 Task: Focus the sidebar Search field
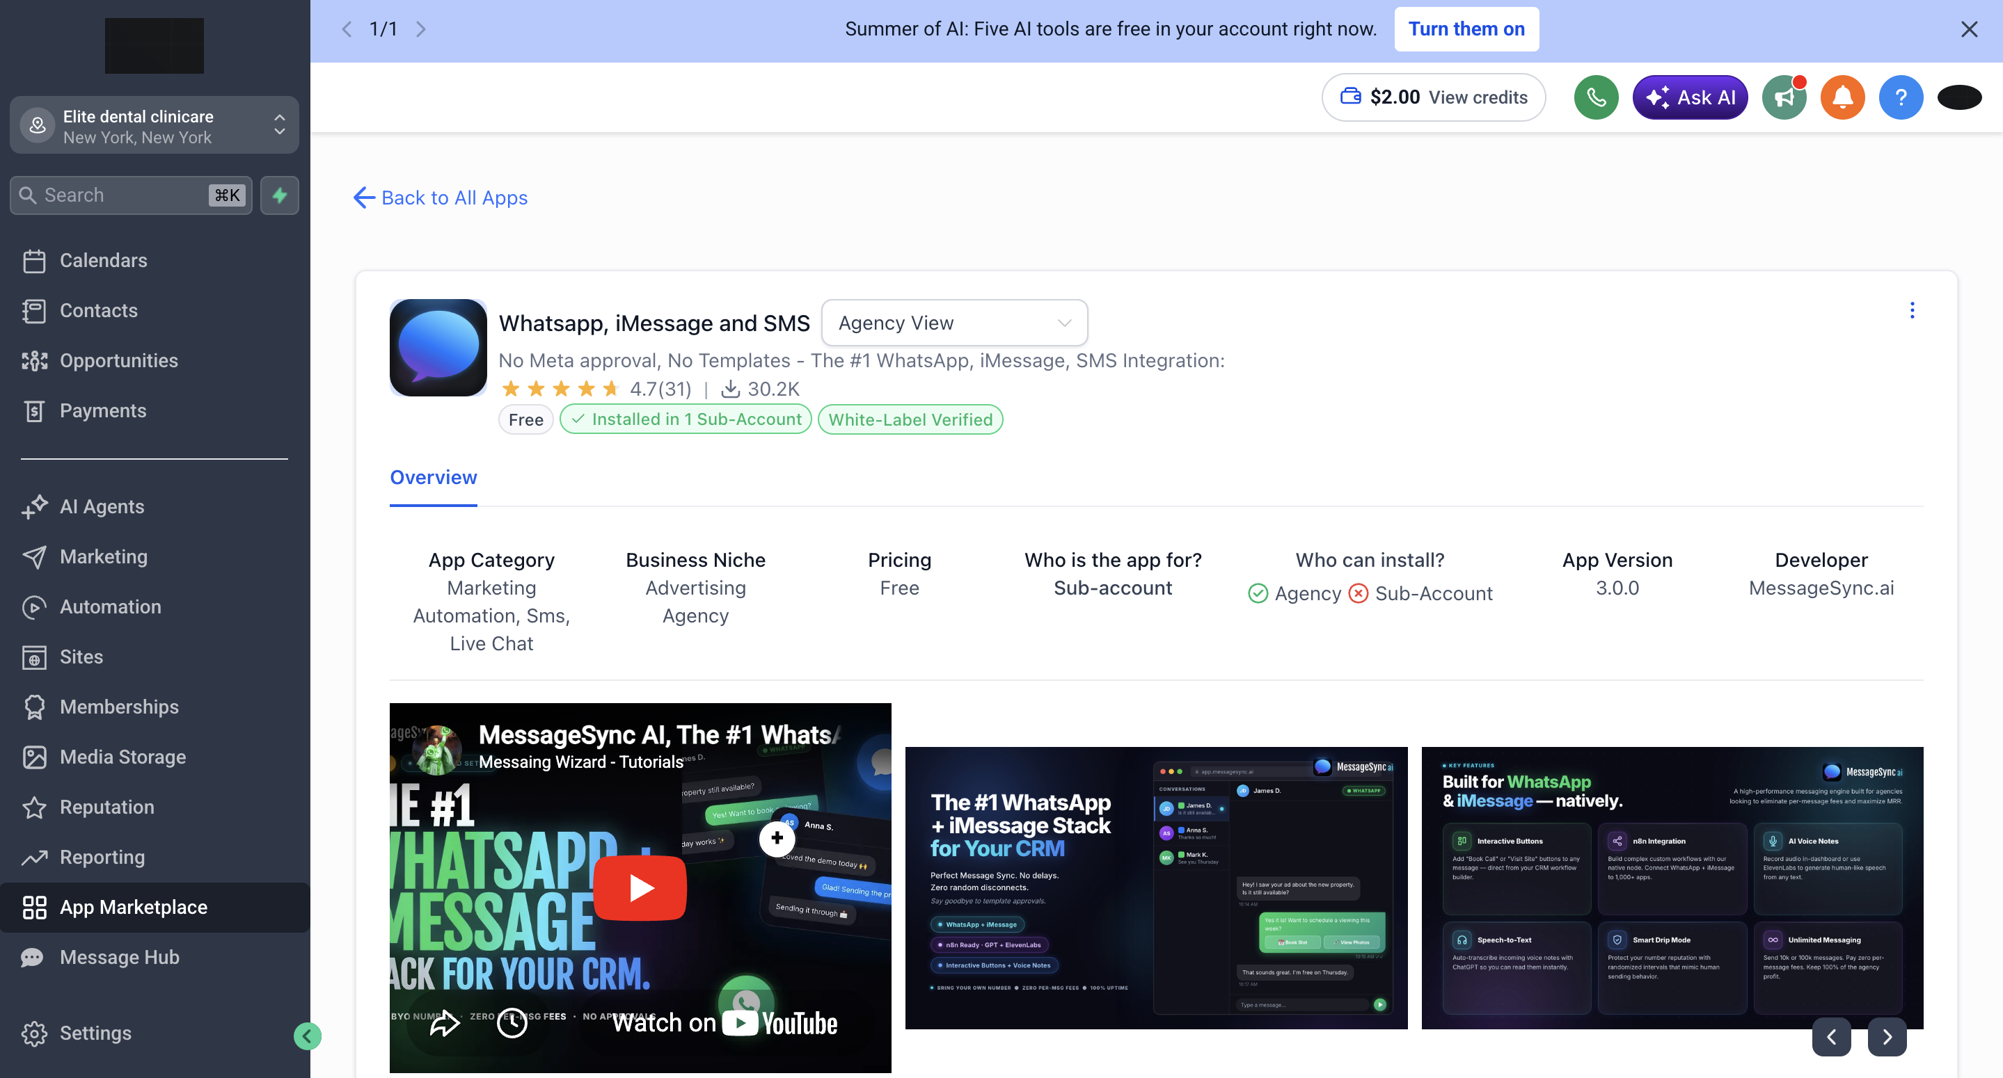pos(131,195)
